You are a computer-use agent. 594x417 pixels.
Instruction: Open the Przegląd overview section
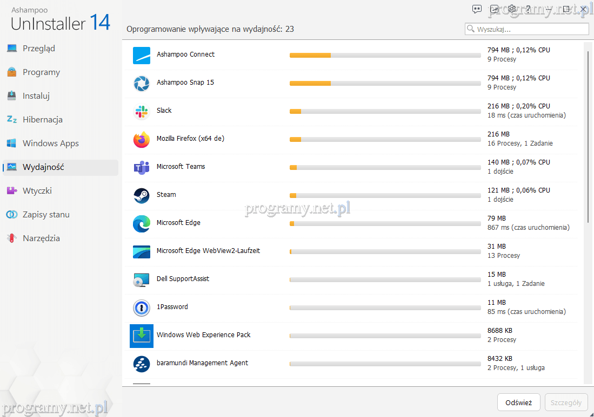coord(39,49)
